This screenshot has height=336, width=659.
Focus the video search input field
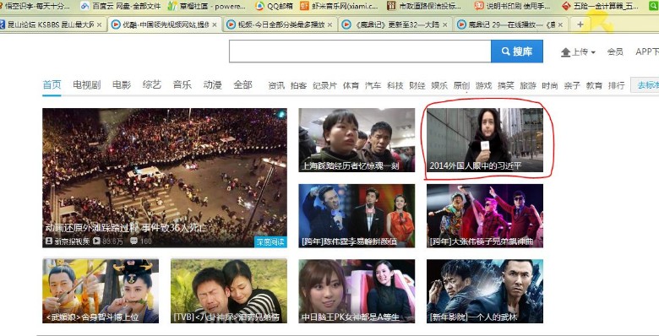[x=360, y=51]
